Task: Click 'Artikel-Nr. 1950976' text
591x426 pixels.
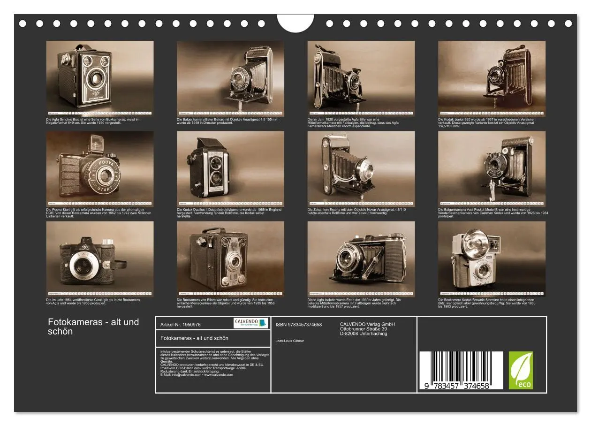Action: tap(181, 325)
